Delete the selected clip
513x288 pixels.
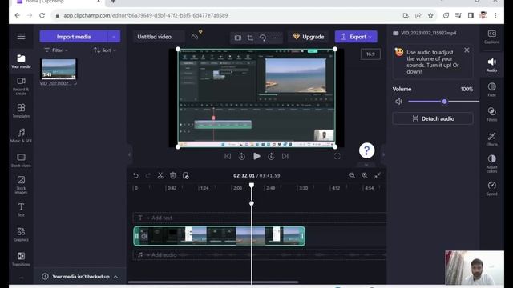pos(173,176)
